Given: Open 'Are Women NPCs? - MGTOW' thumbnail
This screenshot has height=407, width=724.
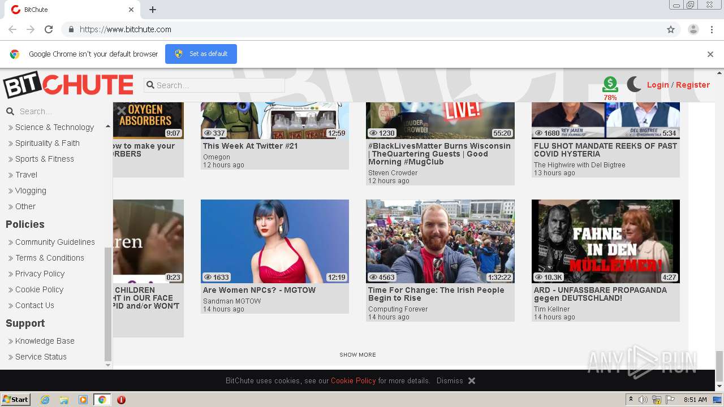Looking at the screenshot, I should tap(275, 241).
